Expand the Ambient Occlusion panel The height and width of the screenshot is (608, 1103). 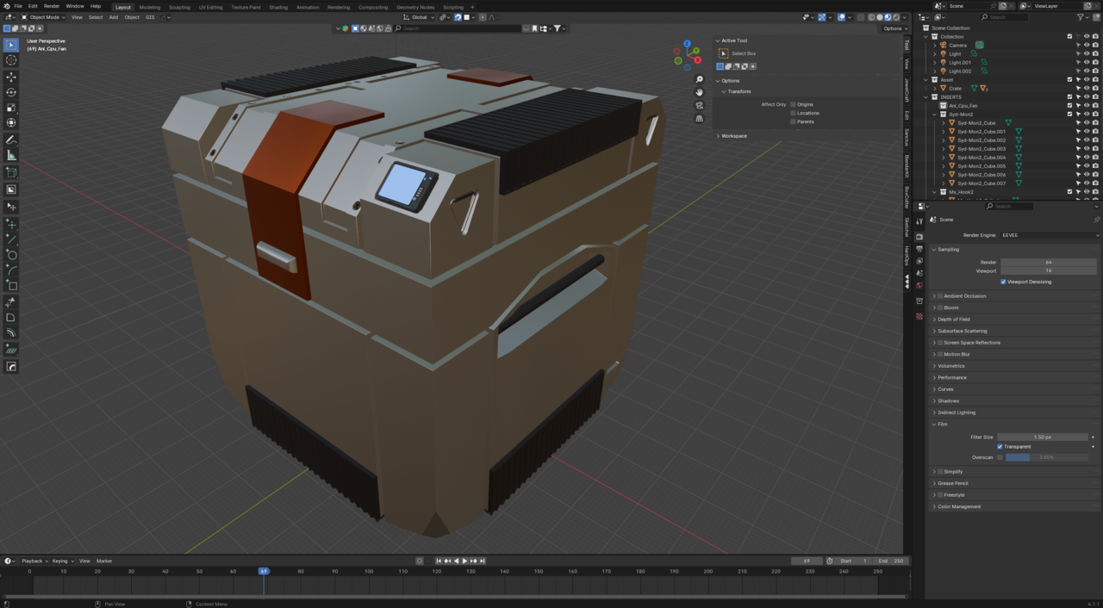(934, 296)
